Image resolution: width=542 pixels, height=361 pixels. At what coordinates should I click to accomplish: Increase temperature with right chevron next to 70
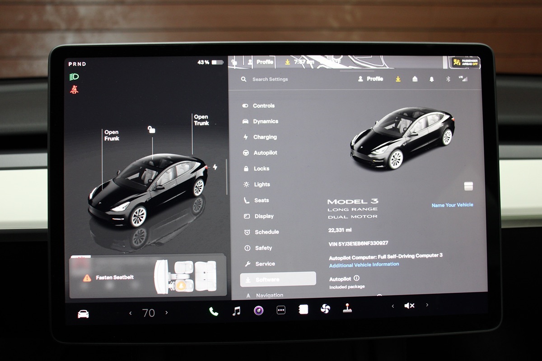click(167, 313)
